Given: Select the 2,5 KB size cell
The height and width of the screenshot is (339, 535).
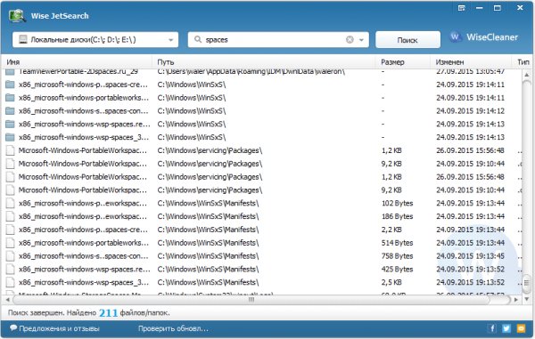Looking at the screenshot, I should point(391,282).
